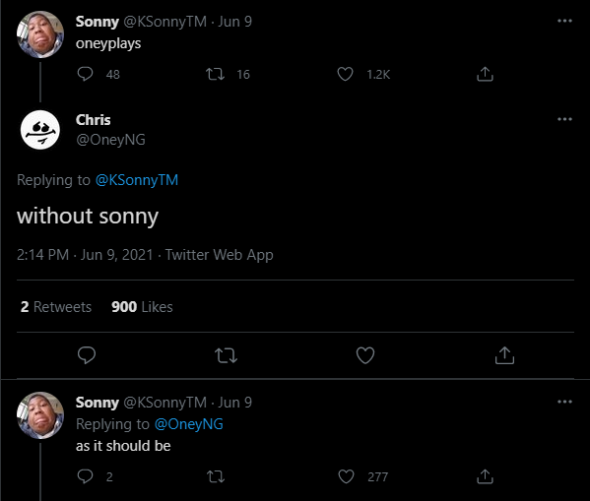Retweet Sonny's oneyplays tweet
590x501 pixels.
(216, 74)
